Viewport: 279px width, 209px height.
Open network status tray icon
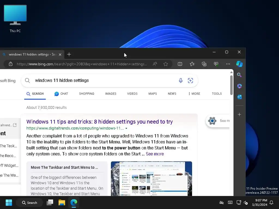(x=239, y=202)
